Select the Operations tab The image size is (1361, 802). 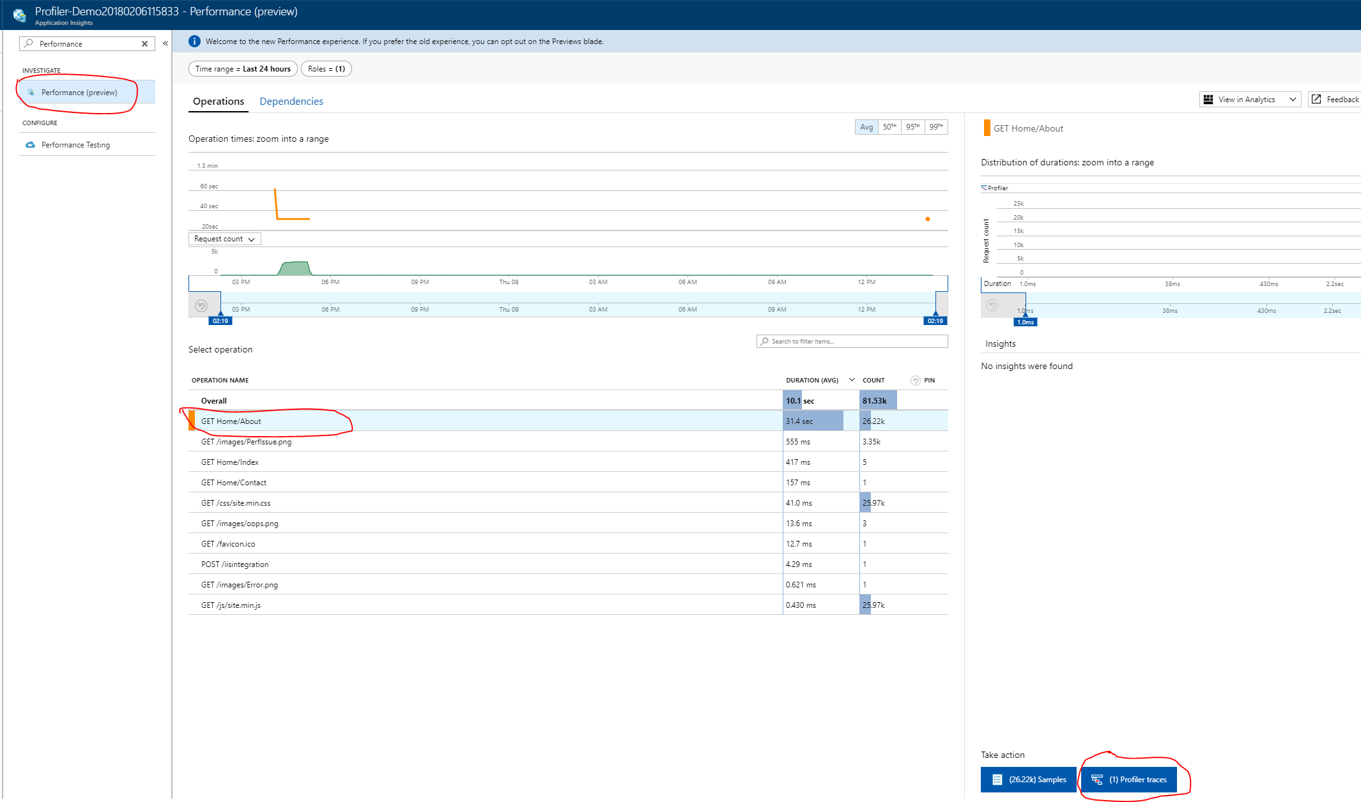click(x=219, y=102)
